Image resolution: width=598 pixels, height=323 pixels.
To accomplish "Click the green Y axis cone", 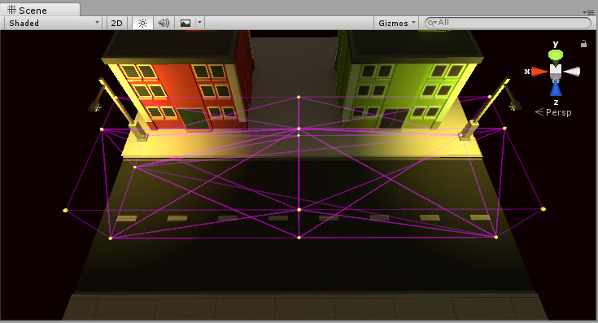I will point(556,56).
